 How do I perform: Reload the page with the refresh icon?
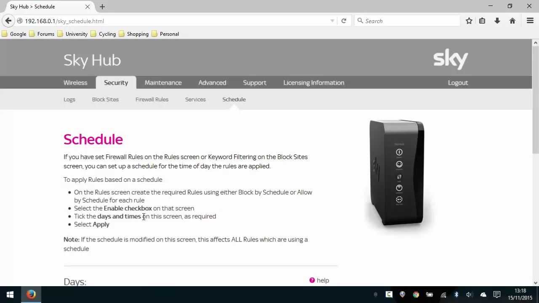pyautogui.click(x=344, y=21)
